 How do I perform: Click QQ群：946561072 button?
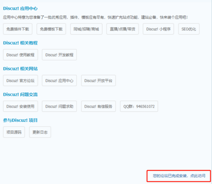139,106
